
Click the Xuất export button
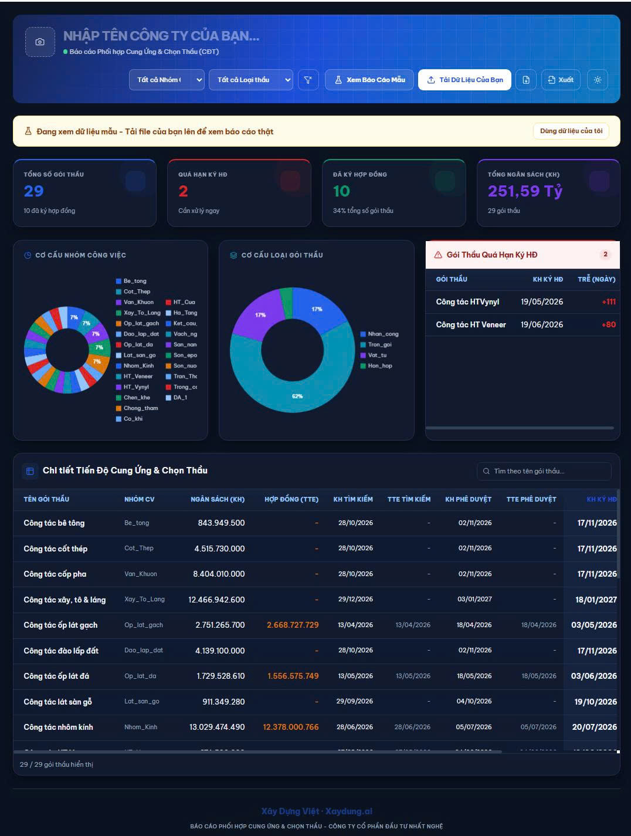click(x=561, y=80)
